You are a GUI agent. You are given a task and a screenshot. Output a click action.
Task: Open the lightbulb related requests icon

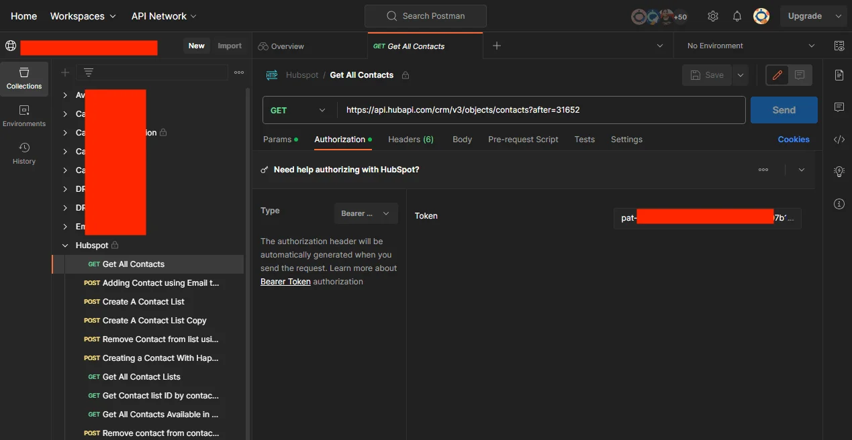[839, 172]
